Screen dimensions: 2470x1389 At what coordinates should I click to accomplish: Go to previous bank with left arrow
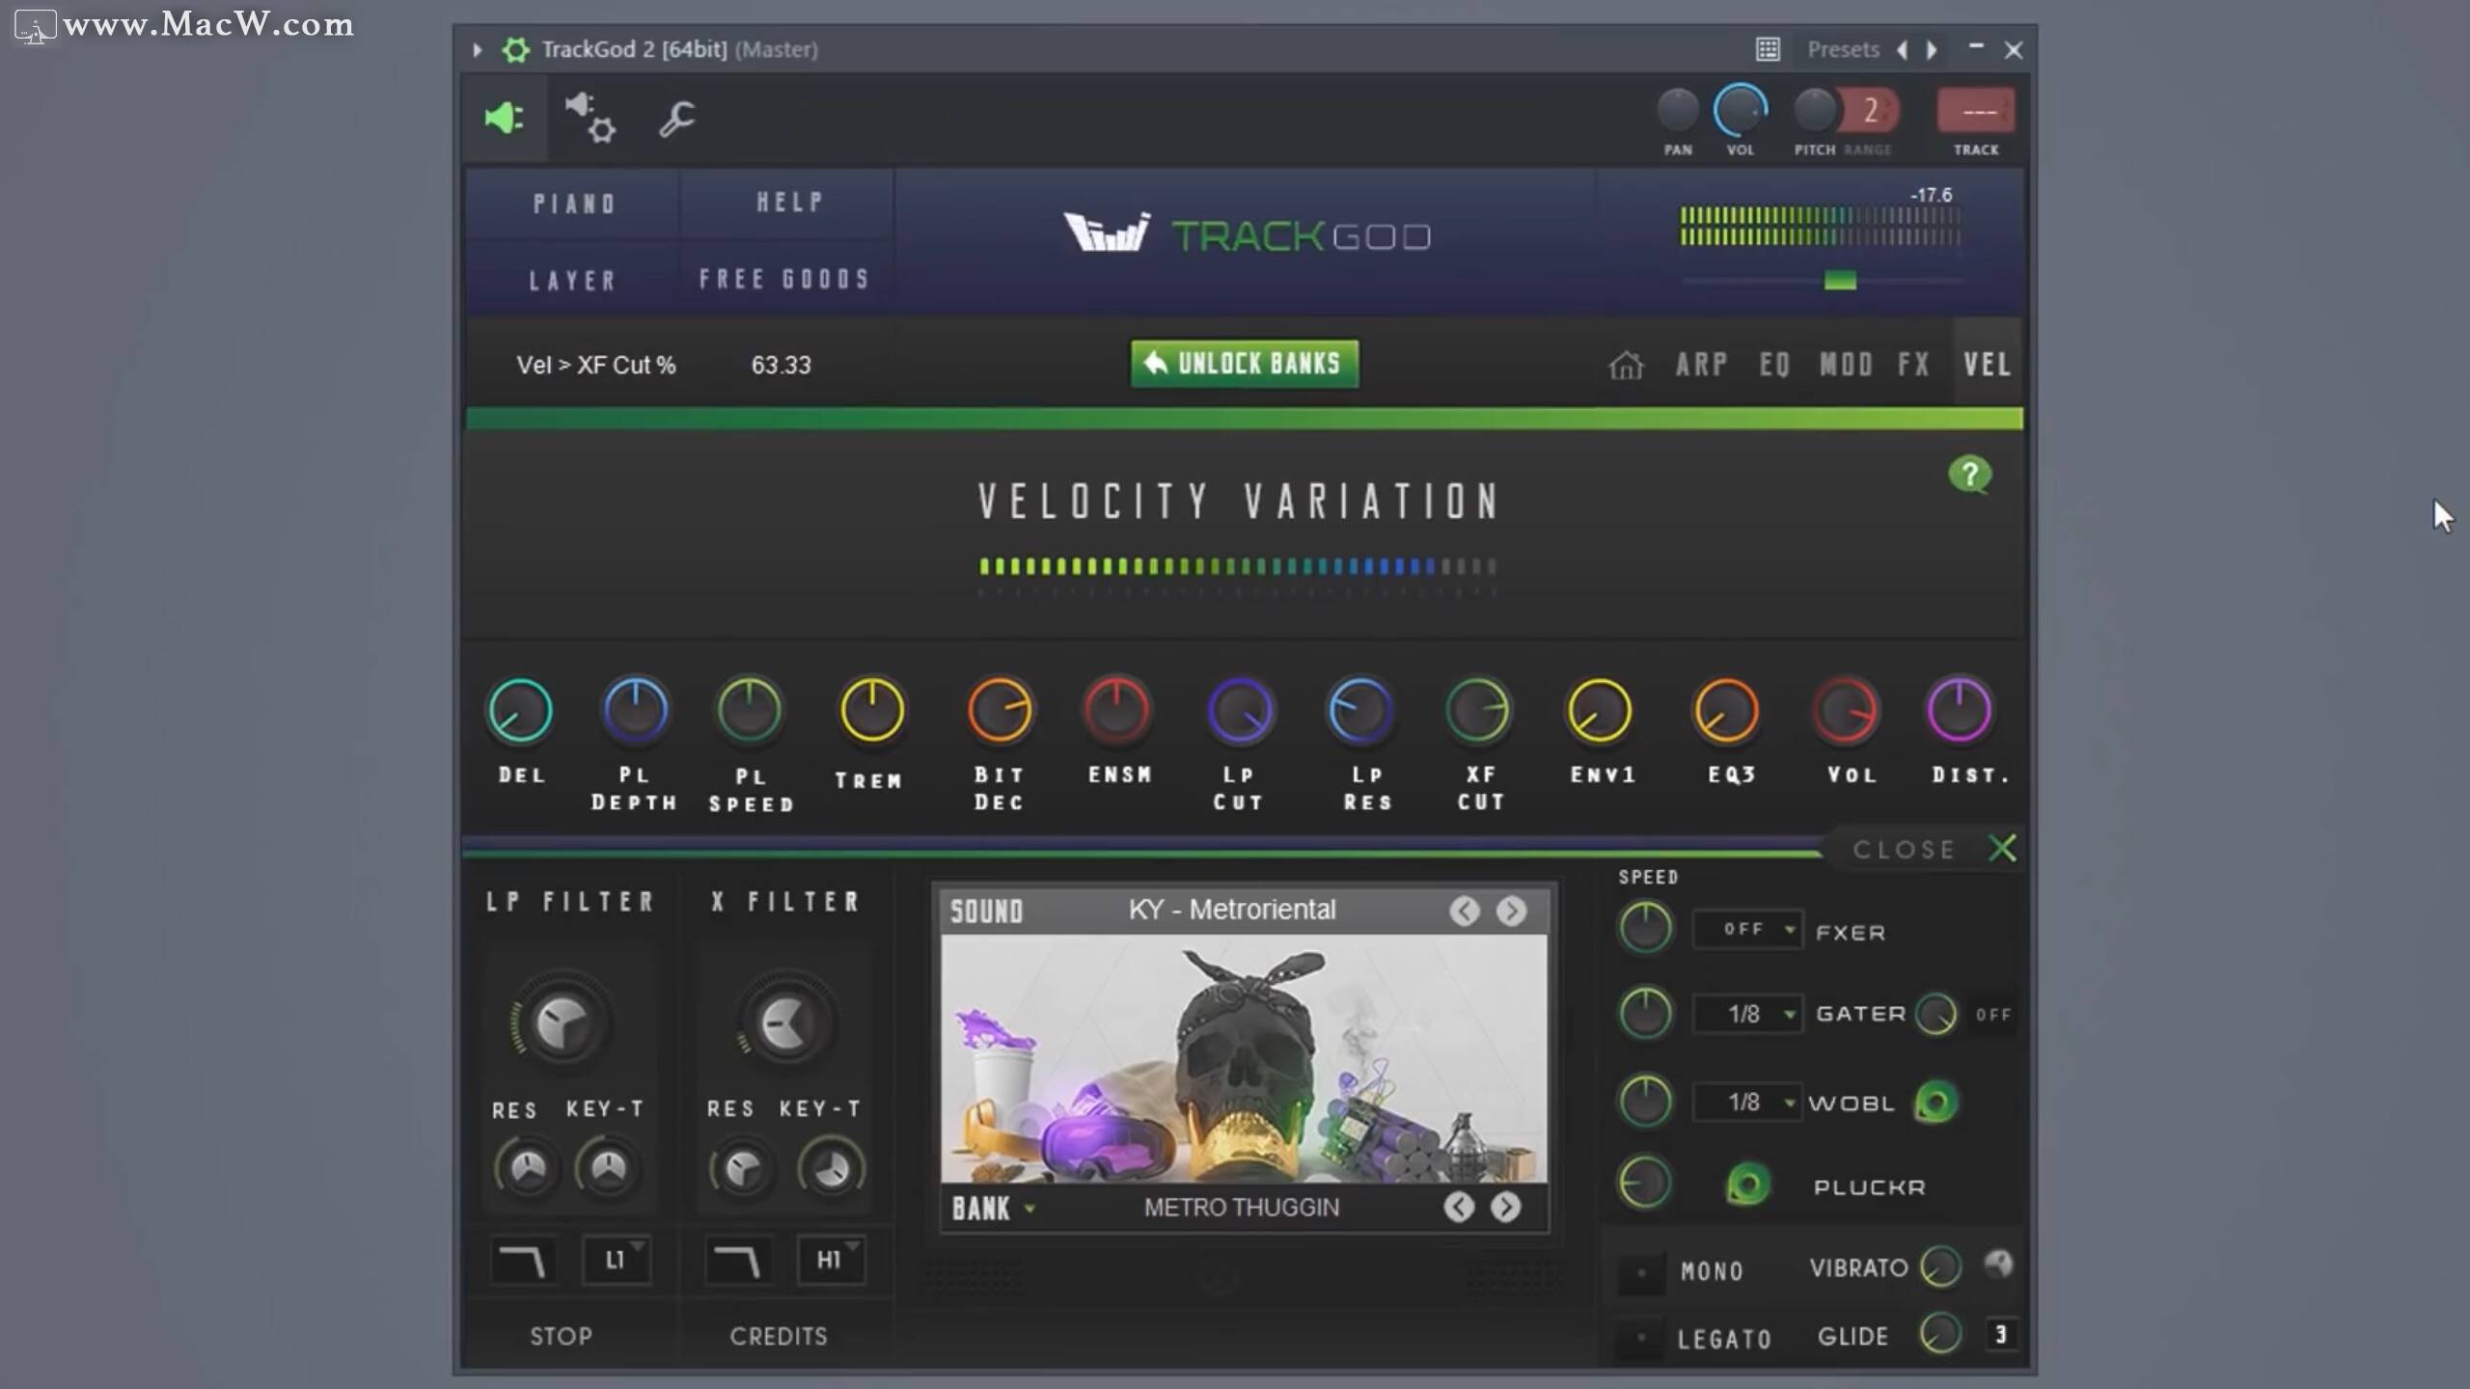point(1459,1207)
